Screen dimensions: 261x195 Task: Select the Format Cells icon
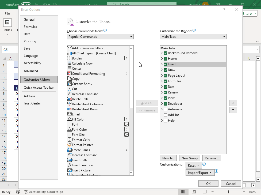click(70, 140)
